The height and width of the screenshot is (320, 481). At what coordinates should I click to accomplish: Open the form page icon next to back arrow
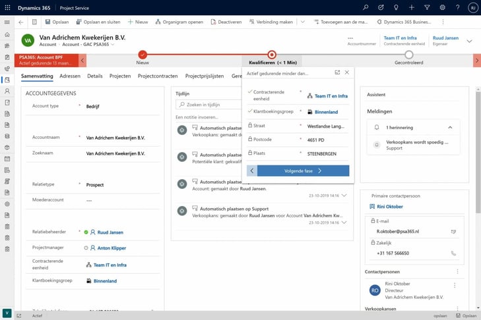pos(34,22)
